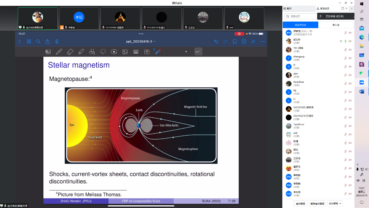Switch to the 未入会 tab
Screen dimensions: 369x208
click(336, 25)
